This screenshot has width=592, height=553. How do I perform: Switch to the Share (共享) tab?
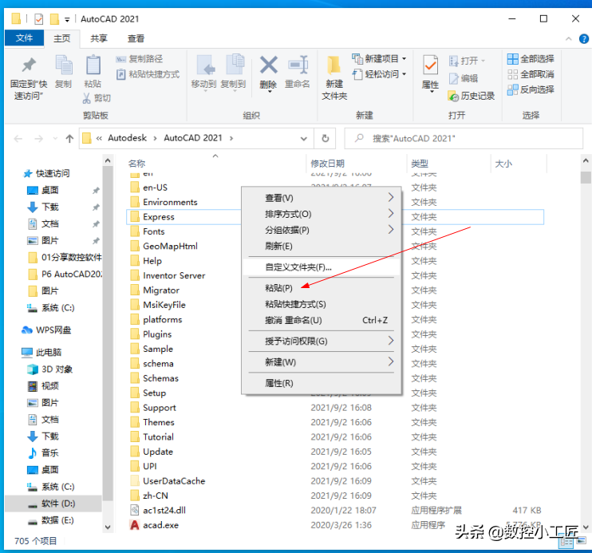tap(99, 38)
